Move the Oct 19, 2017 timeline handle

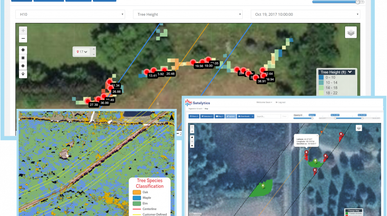362,118
